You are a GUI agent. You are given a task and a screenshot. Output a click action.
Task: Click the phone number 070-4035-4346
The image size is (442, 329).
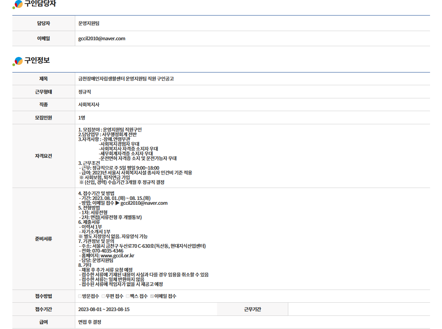point(108,251)
